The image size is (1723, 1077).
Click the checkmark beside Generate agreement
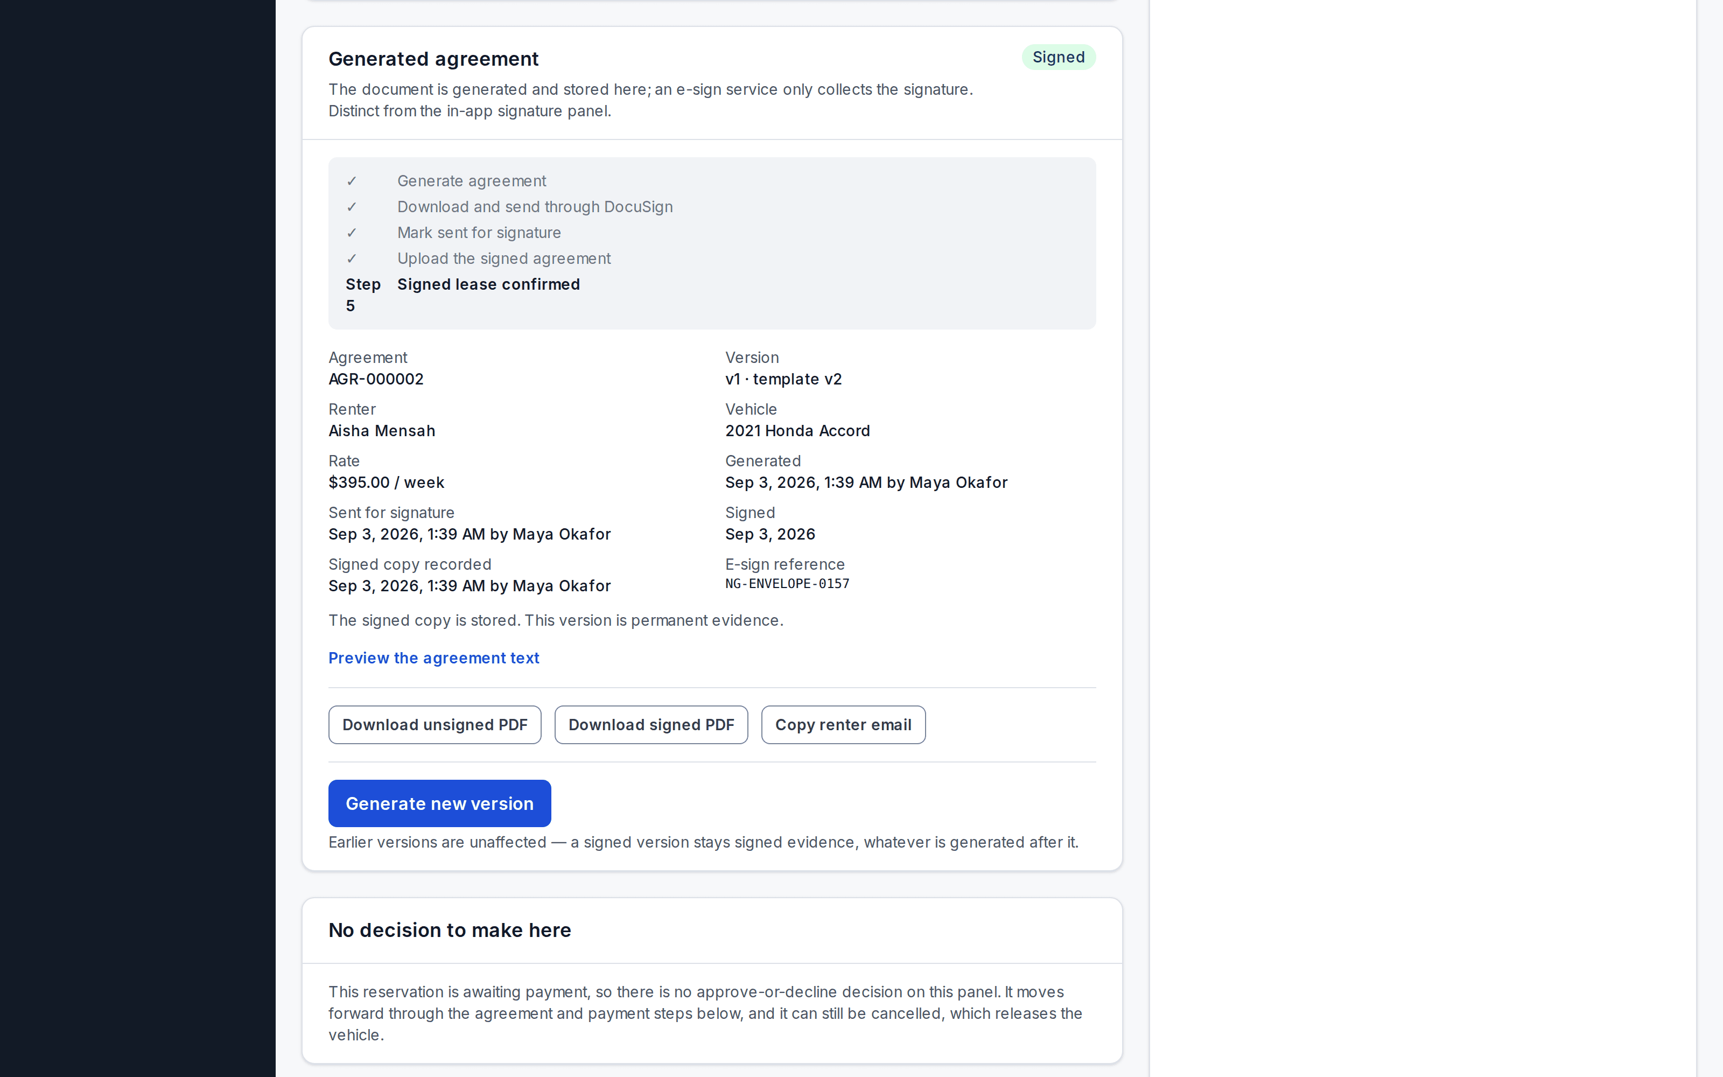(352, 181)
